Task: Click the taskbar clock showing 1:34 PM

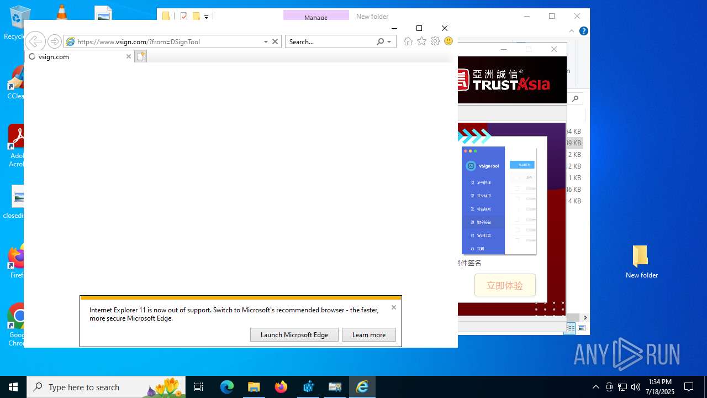Action: tap(661, 387)
